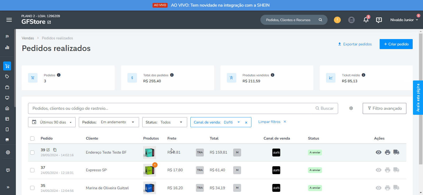Viewport: 423px width, 195px height.
Task: Open the Status Todos dropdown
Action: tap(165, 122)
